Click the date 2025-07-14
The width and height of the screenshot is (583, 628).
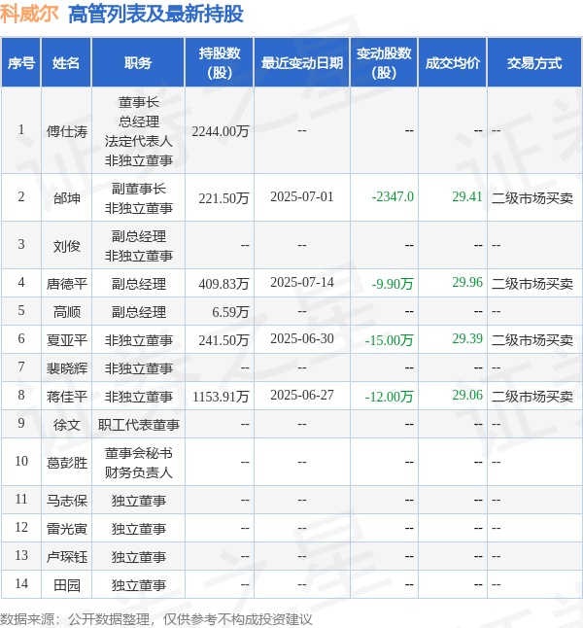click(302, 283)
